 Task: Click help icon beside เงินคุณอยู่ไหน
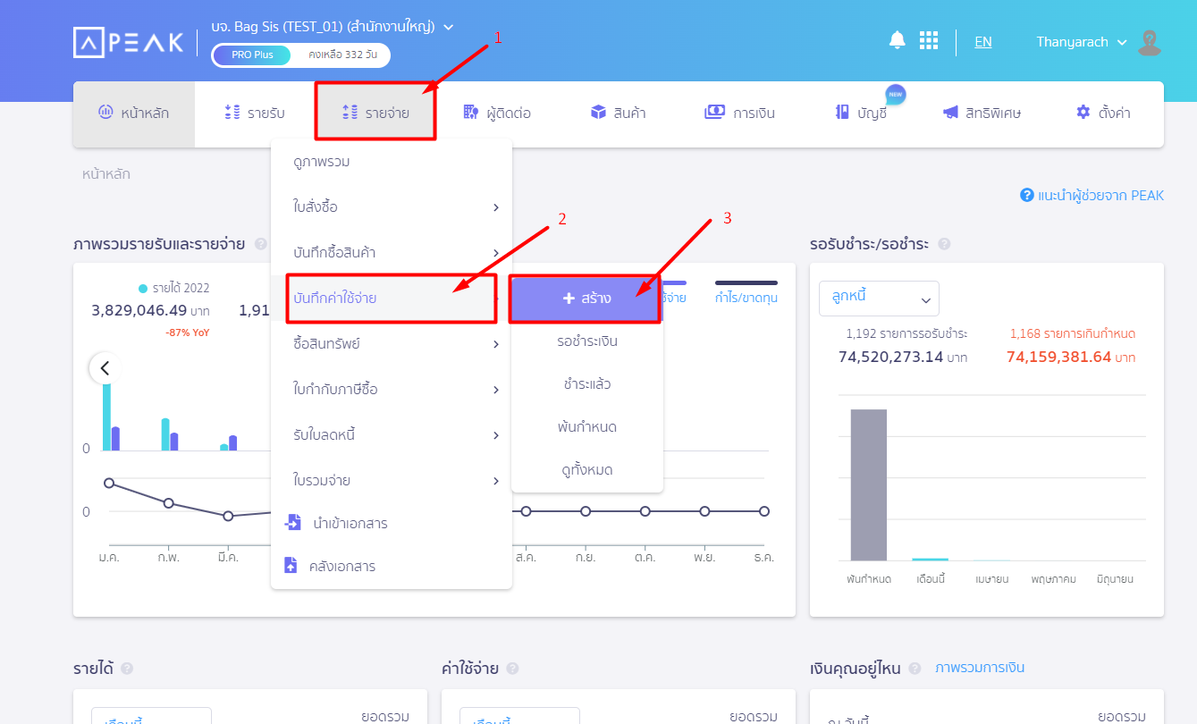coord(916,669)
